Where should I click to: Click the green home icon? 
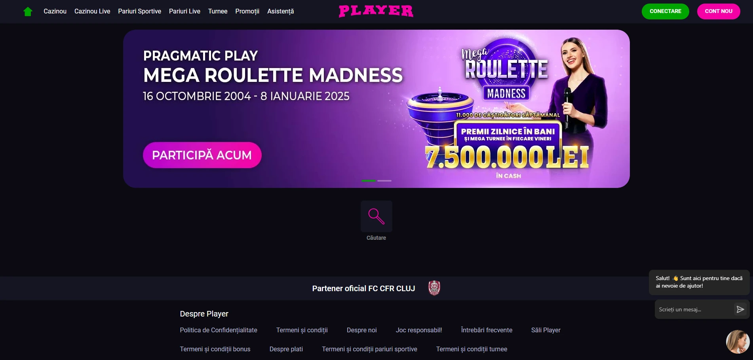coord(28,11)
